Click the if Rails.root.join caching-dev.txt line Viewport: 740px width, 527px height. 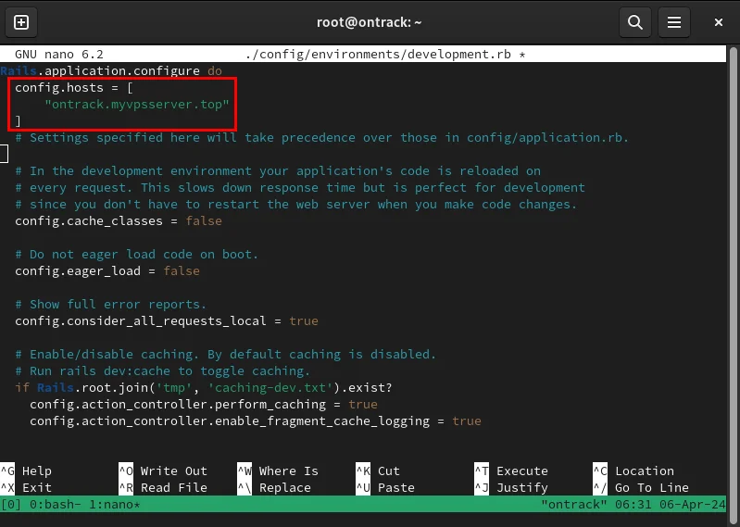click(x=204, y=388)
